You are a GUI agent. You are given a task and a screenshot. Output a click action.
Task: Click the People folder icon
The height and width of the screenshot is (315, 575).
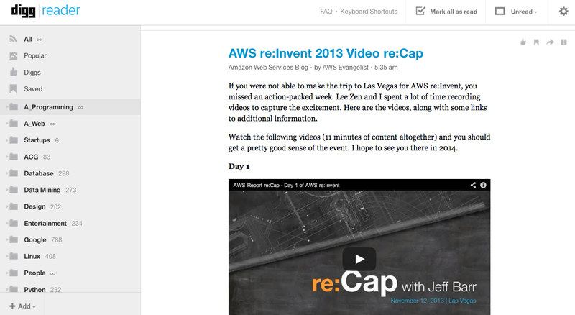tap(14, 273)
